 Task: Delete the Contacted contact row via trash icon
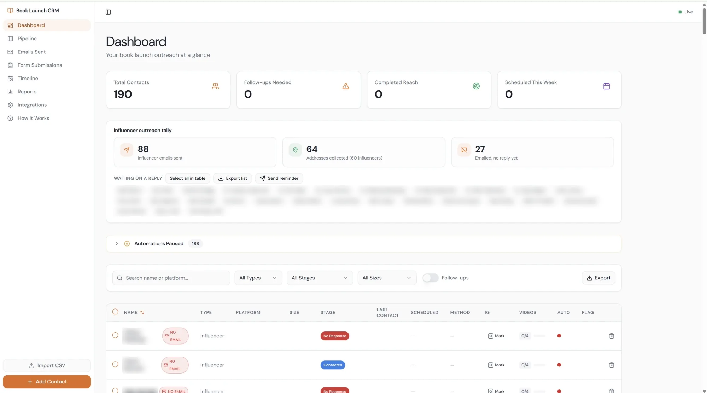coord(612,365)
